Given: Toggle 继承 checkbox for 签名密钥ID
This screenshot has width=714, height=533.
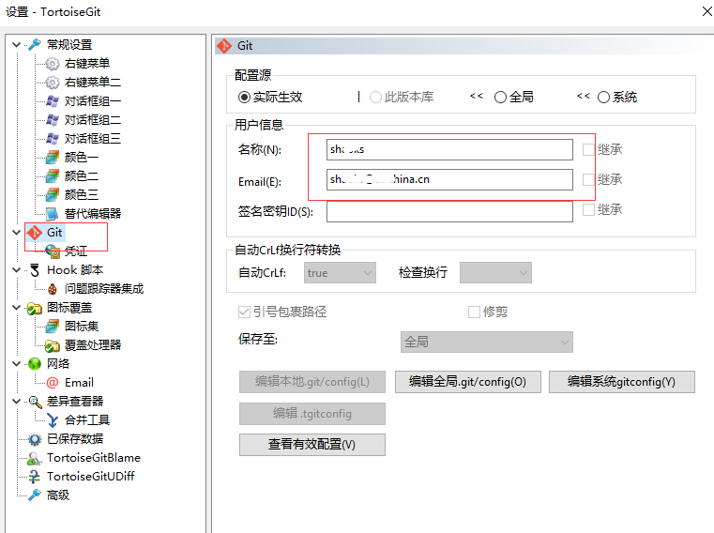Looking at the screenshot, I should point(589,209).
